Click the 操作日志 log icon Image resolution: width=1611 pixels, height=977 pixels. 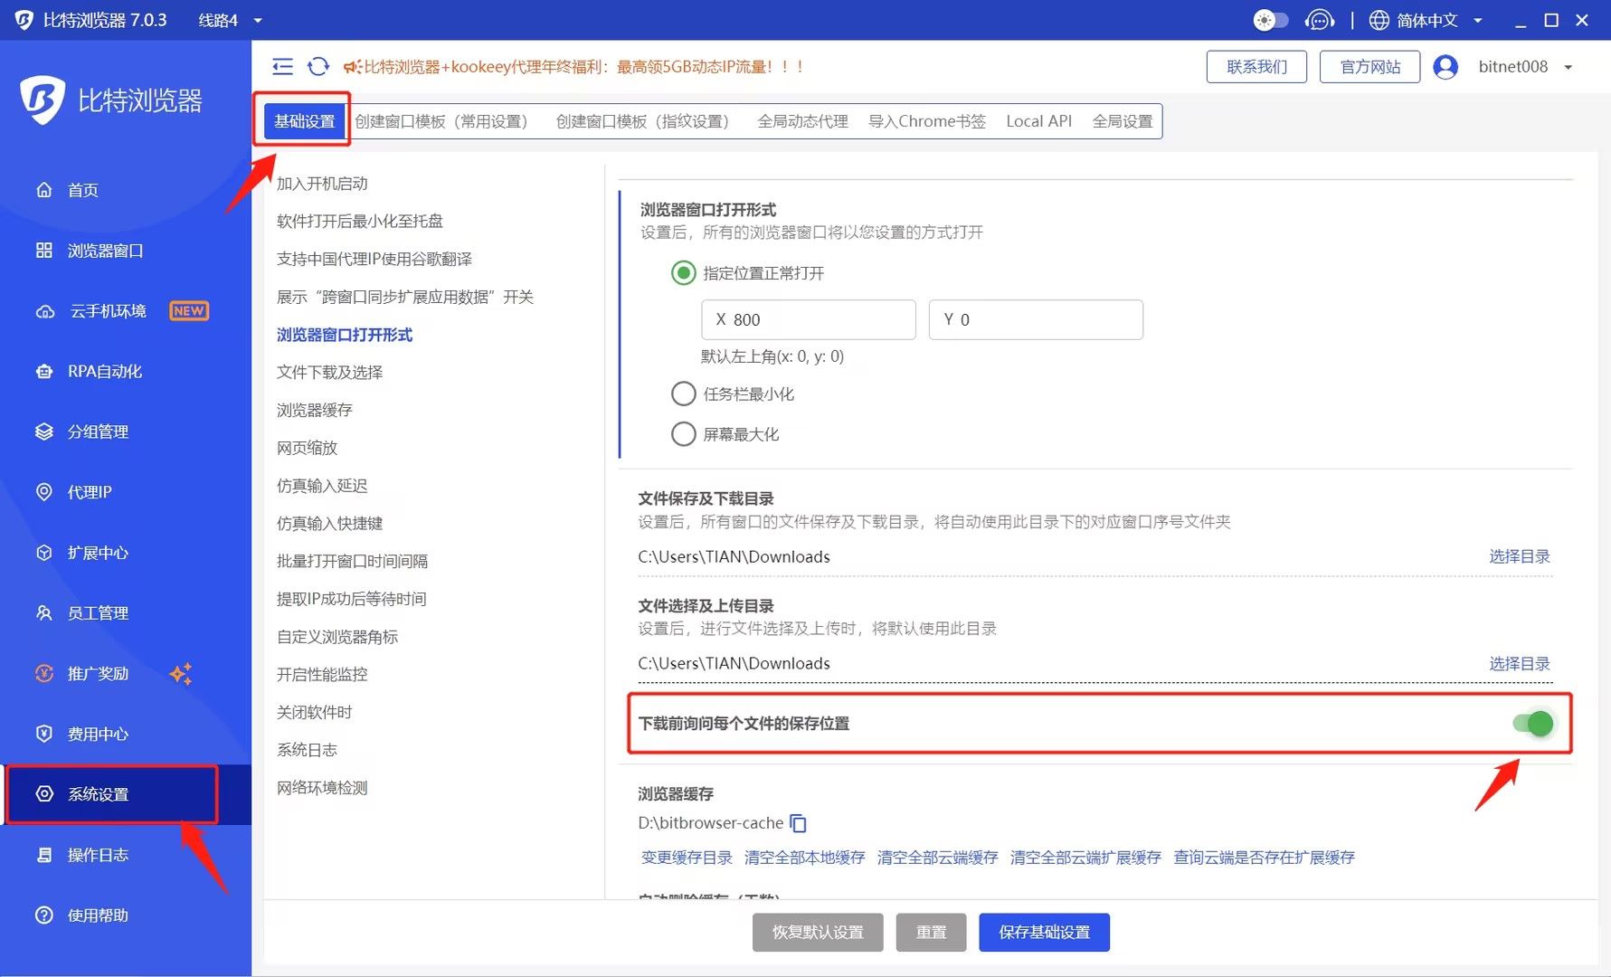43,855
